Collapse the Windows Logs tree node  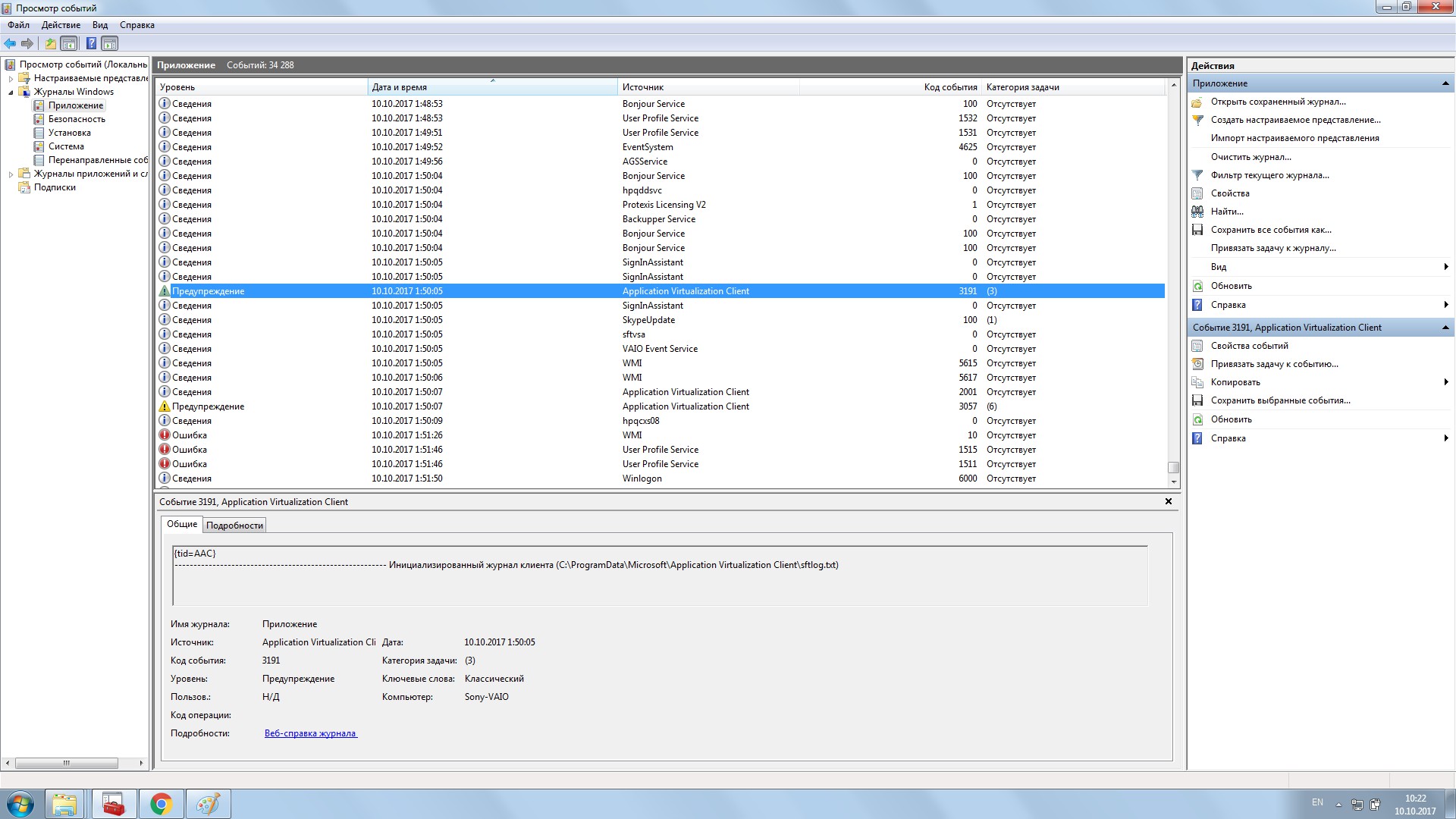coord(11,93)
